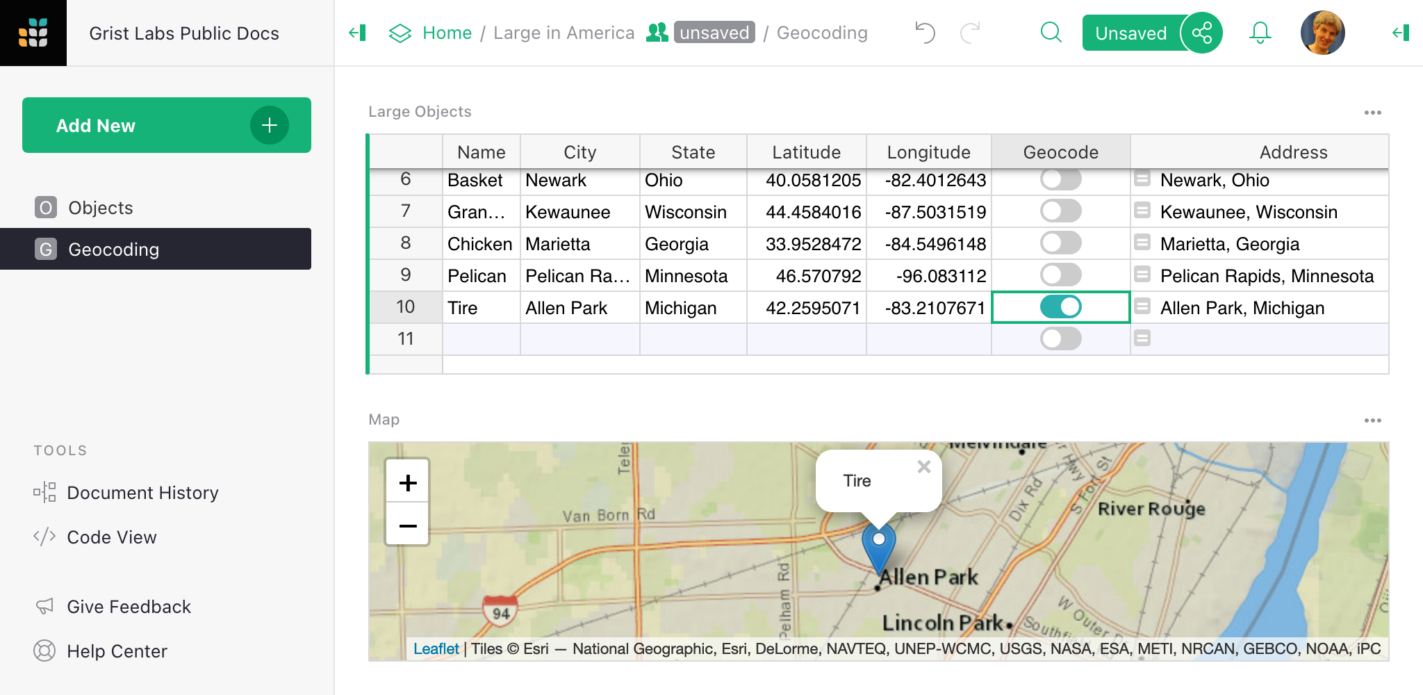Viewport: 1423px width, 695px height.
Task: Collapse the left sidebar panel
Action: pyautogui.click(x=357, y=32)
